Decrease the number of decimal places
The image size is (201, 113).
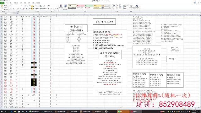pos(57,8)
